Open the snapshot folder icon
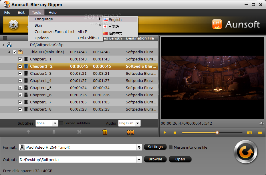 [260, 132]
